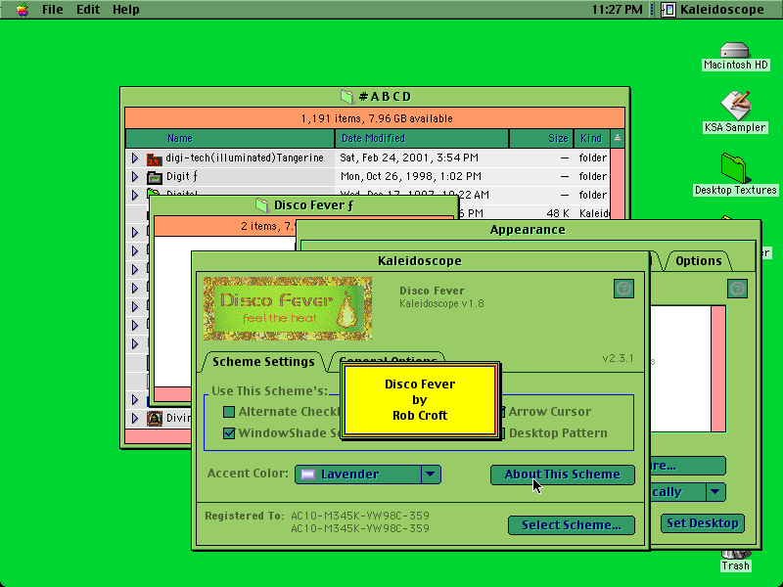Click the Divin row icon in #ABCD
This screenshot has height=587, width=783.
pyautogui.click(x=155, y=419)
